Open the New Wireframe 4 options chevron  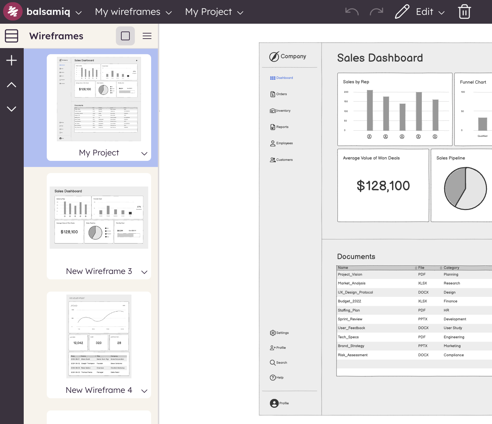pyautogui.click(x=144, y=391)
